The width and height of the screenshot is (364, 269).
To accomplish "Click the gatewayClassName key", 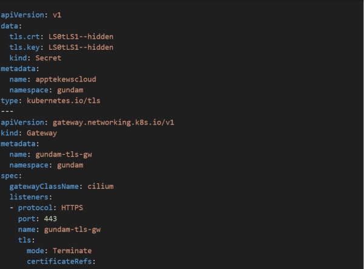I will tap(46, 186).
